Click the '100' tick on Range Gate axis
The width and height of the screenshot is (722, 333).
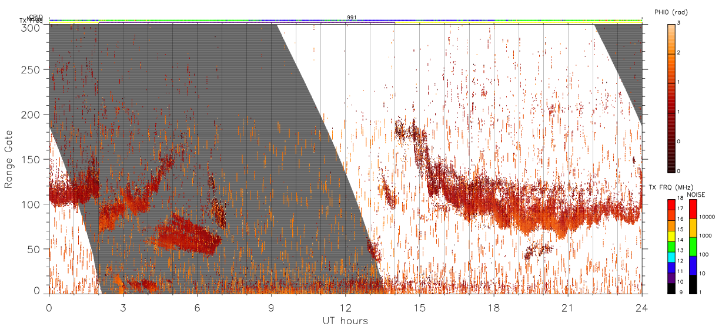click(x=32, y=204)
